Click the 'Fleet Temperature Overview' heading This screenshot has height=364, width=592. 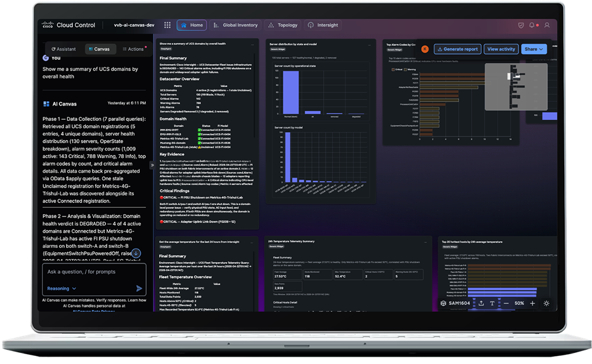pos(186,277)
